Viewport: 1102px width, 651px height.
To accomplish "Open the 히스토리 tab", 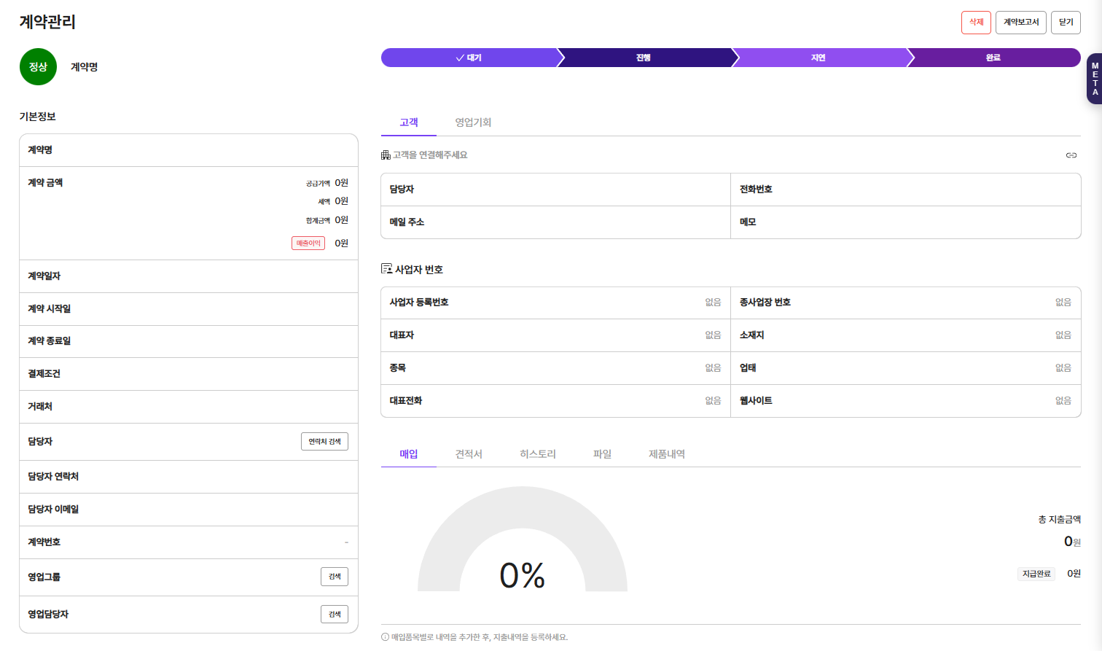I will pos(538,454).
